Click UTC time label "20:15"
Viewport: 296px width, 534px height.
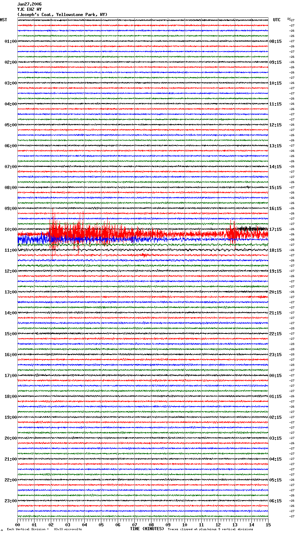click(x=275, y=292)
